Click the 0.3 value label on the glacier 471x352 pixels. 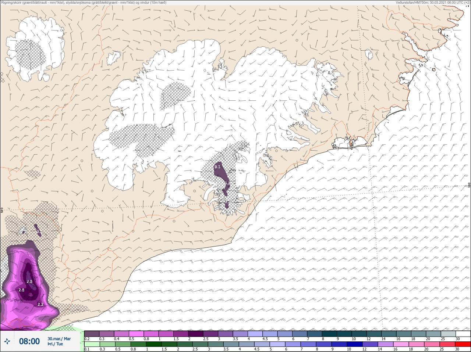[x=217, y=167]
